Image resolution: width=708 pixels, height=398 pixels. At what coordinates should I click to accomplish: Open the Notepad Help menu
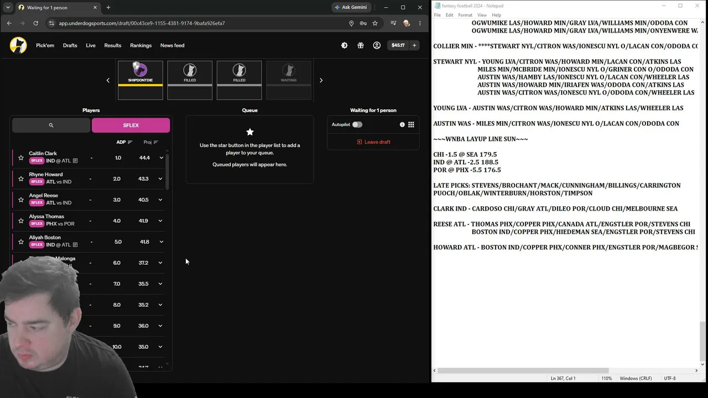coord(497,15)
